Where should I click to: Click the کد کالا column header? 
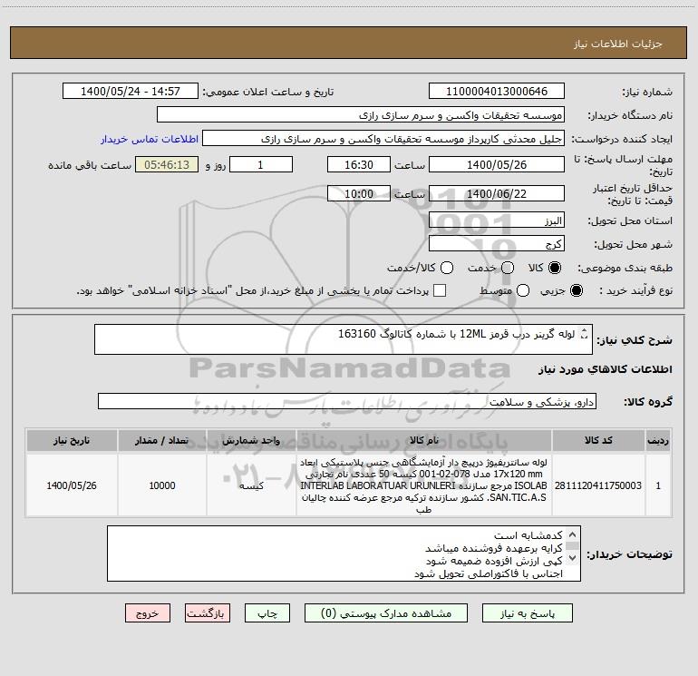coord(598,441)
